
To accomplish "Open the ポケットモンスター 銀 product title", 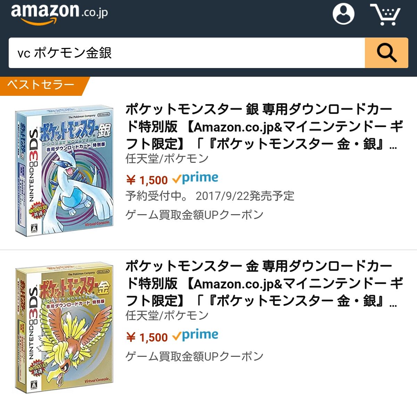I will 264,127.
